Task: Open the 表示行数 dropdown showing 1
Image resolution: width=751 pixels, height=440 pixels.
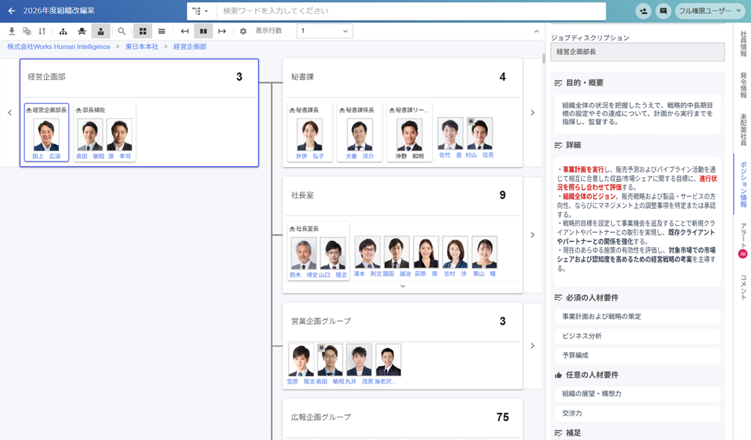Action: coord(325,31)
